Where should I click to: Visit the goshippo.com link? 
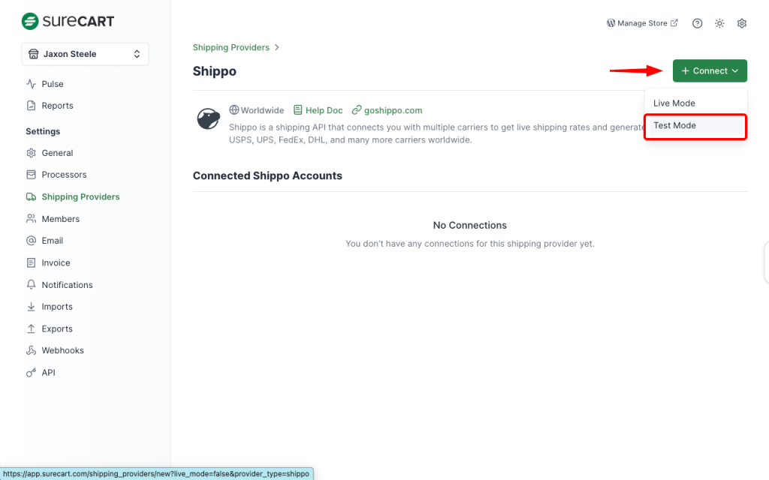387,110
